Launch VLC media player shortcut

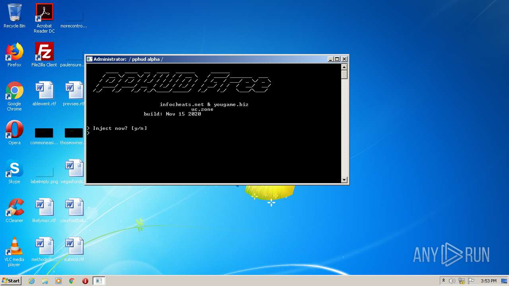tap(14, 252)
